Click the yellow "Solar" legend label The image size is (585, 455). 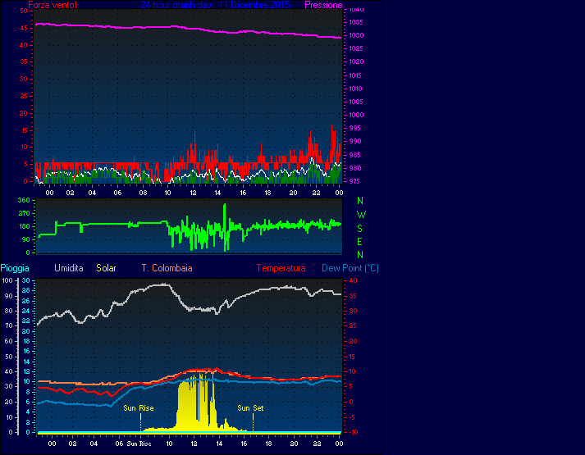coord(106,268)
